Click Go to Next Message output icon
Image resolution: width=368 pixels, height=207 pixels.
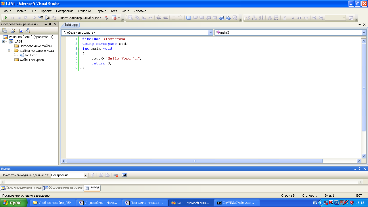[x=107, y=175]
